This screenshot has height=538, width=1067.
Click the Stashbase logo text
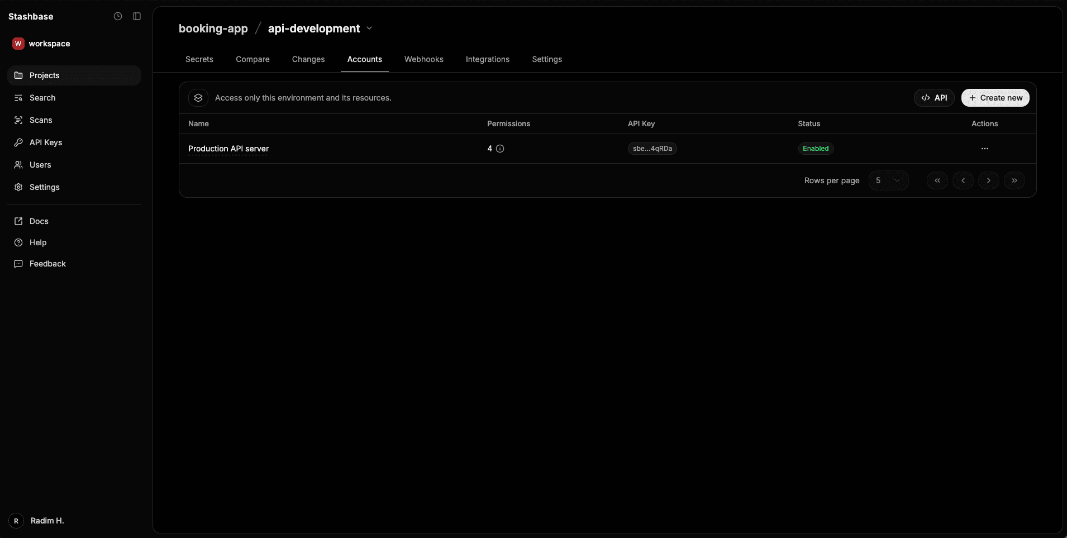click(31, 17)
